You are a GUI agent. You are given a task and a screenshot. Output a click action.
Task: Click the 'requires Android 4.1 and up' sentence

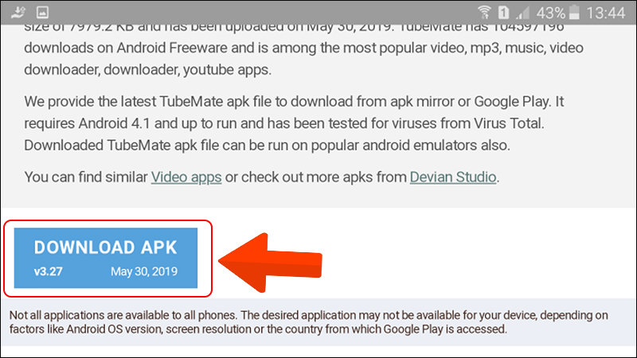[x=284, y=123]
